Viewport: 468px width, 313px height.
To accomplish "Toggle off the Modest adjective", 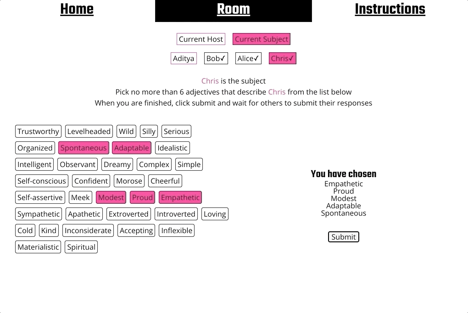I will tap(111, 197).
